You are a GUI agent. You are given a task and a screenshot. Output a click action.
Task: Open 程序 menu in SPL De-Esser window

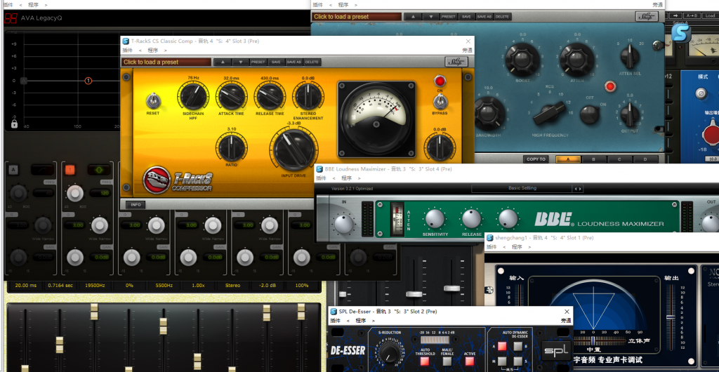pos(360,320)
